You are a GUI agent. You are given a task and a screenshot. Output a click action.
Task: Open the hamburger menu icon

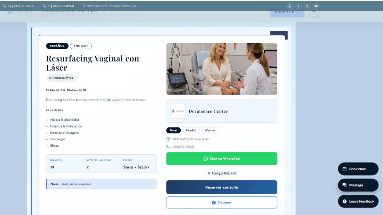point(314,12)
